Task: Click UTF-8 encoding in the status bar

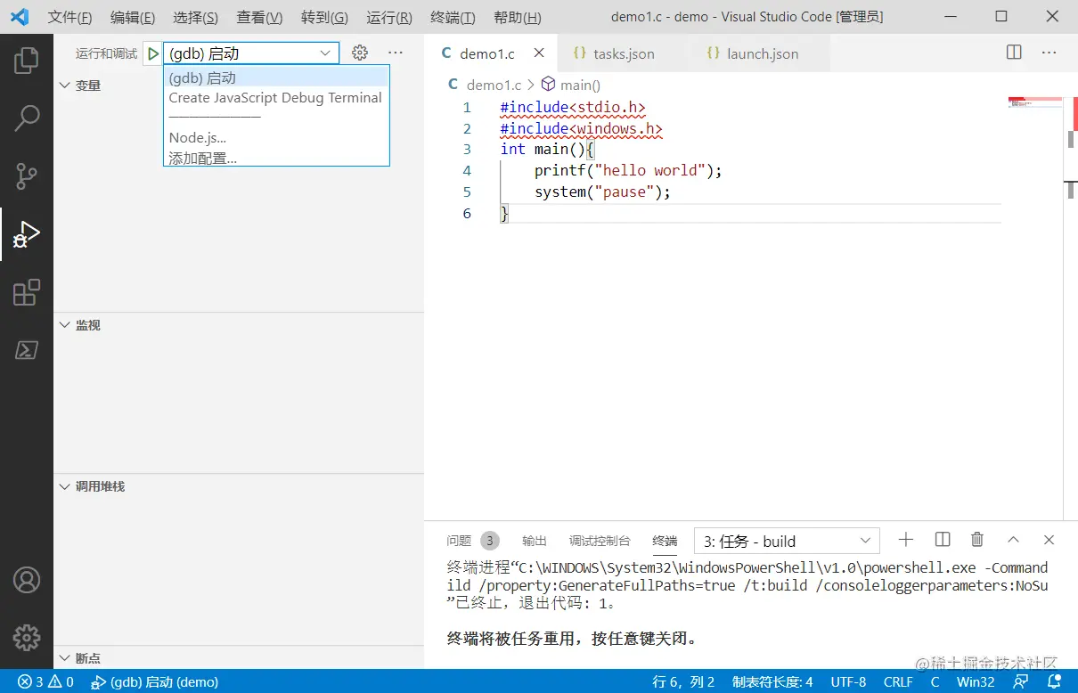Action: pos(848,681)
